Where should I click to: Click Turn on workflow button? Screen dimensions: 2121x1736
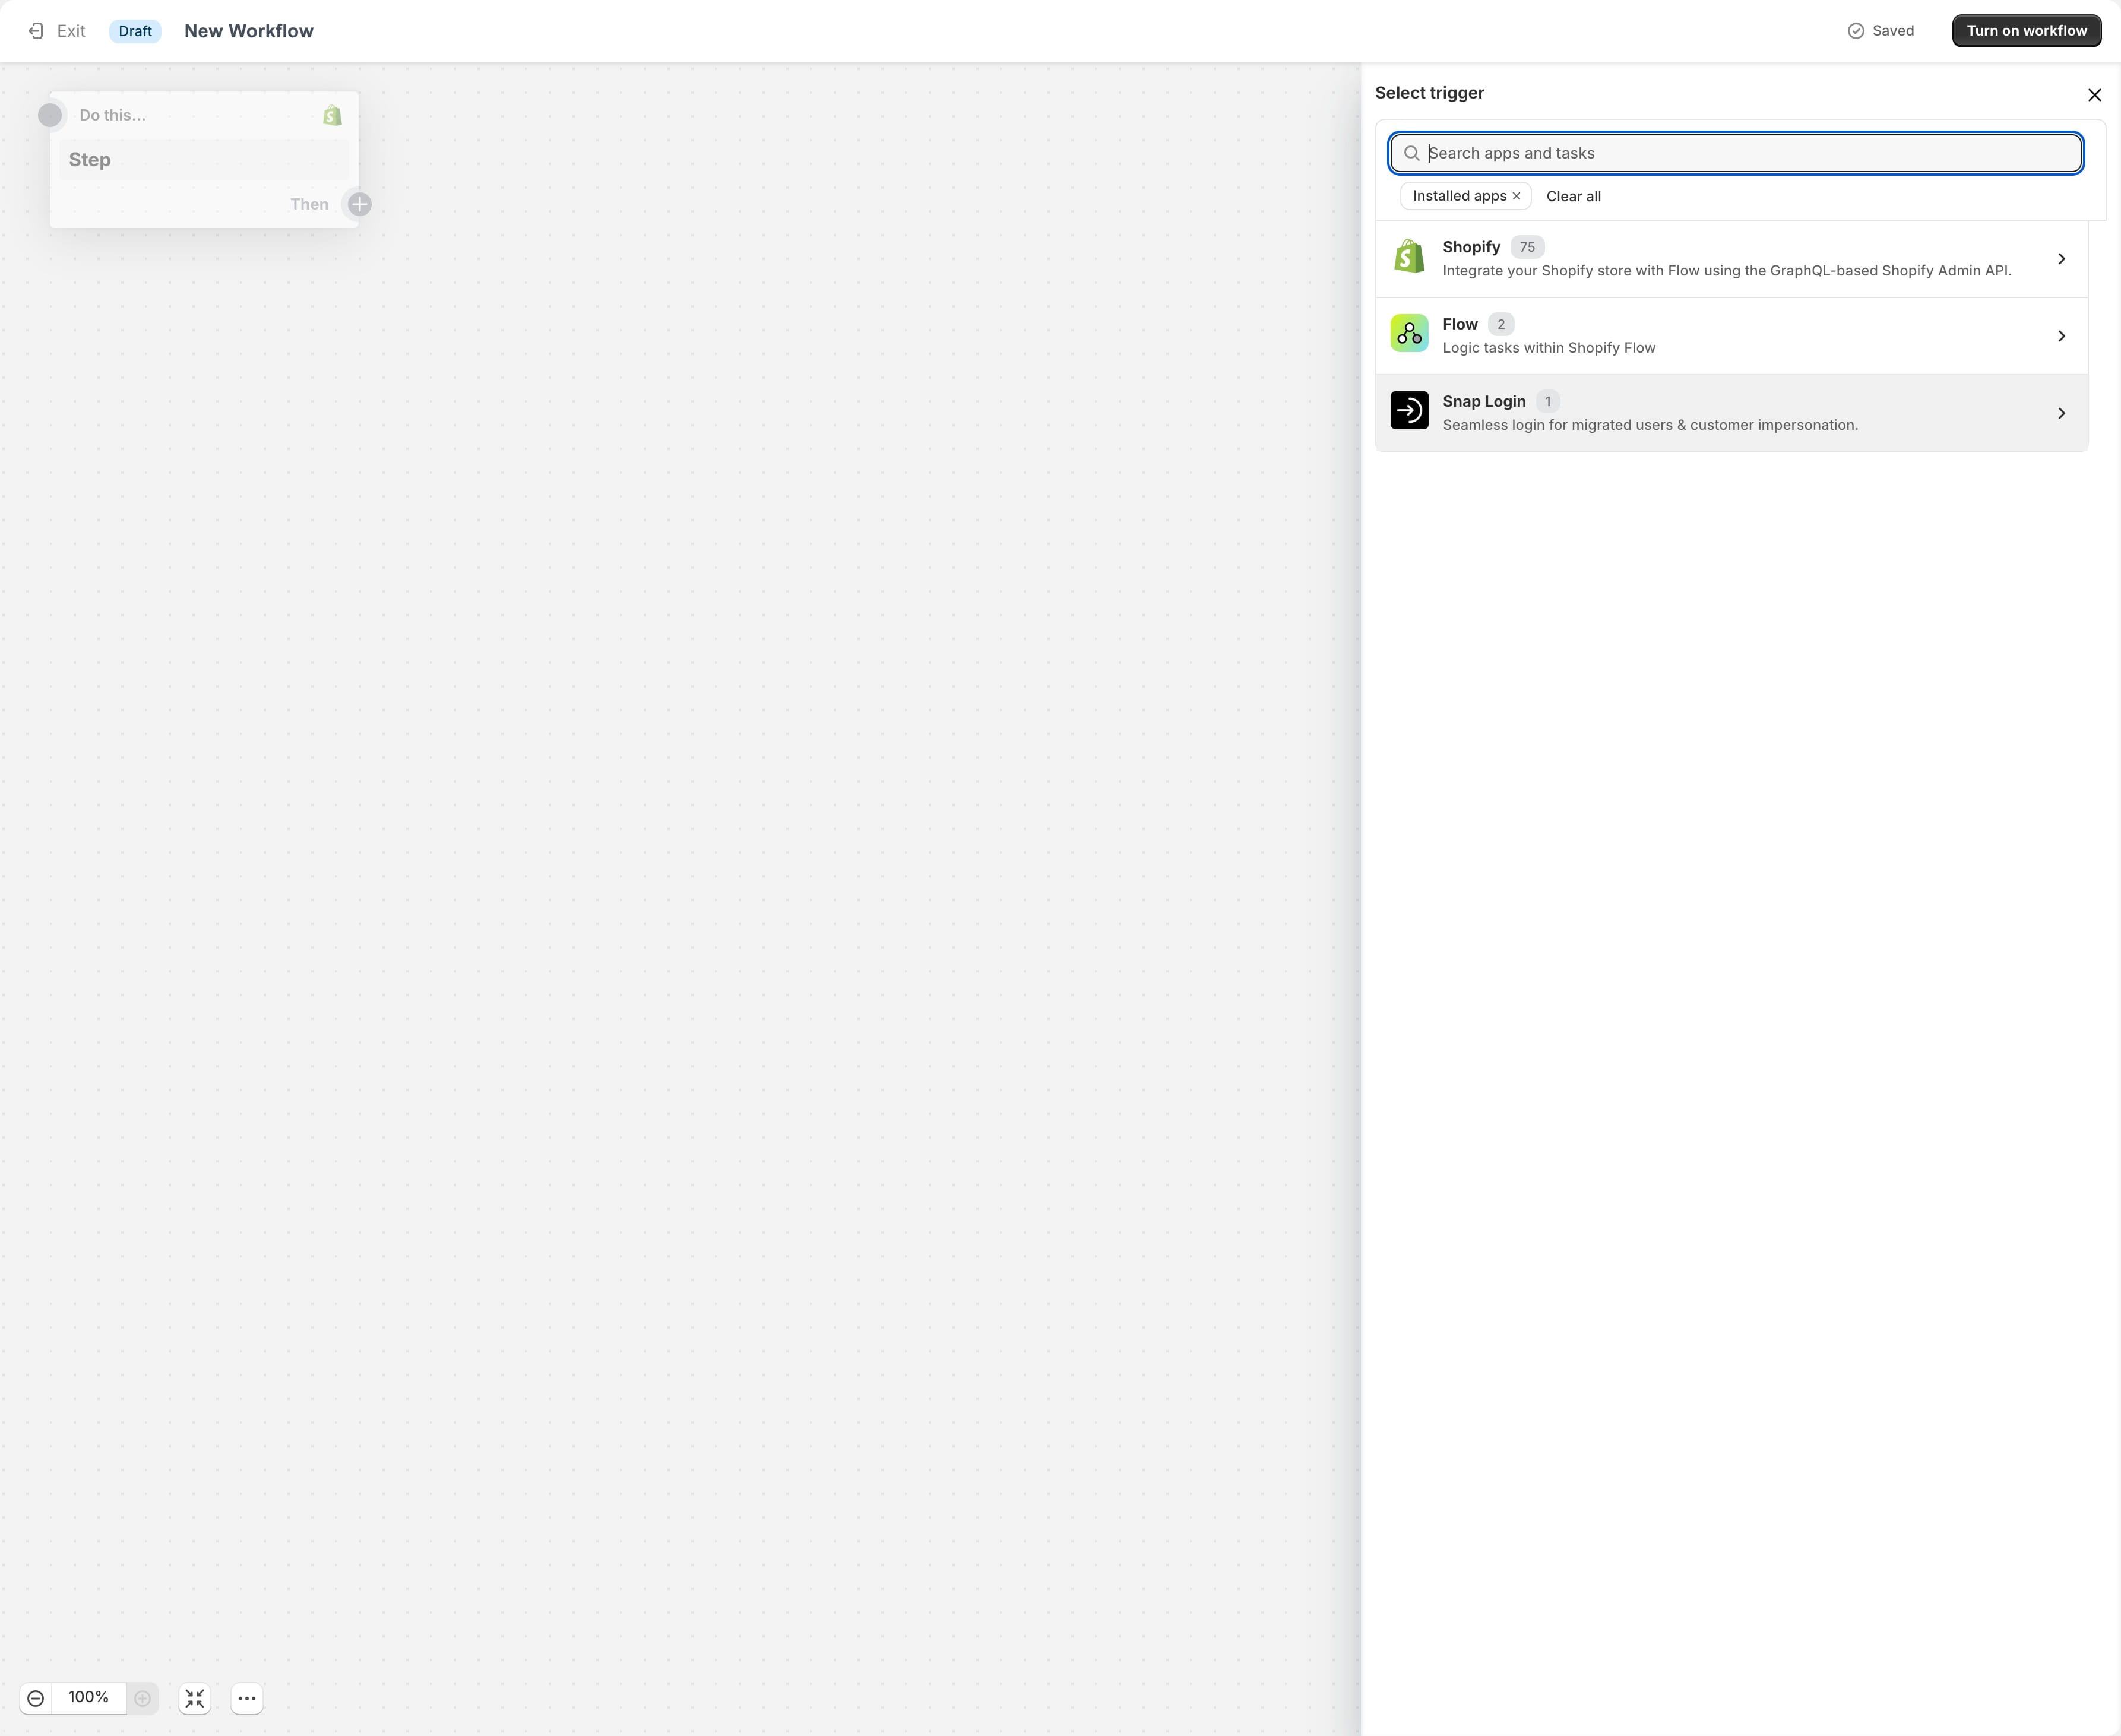2026,31
